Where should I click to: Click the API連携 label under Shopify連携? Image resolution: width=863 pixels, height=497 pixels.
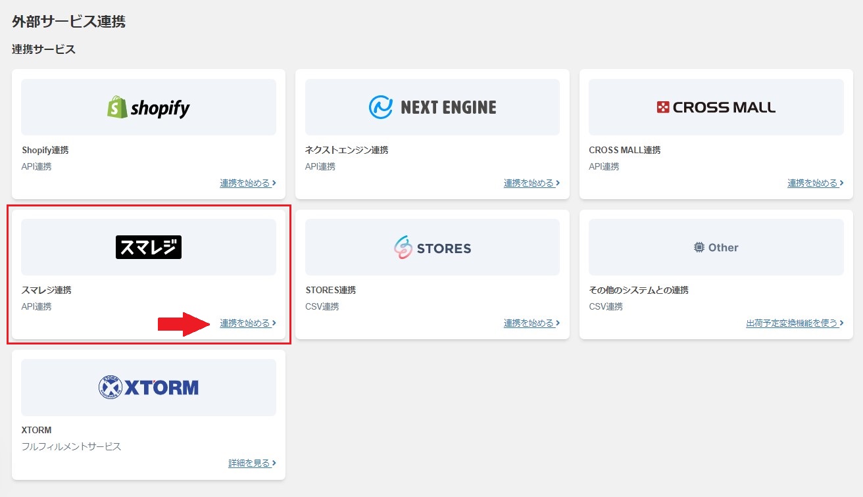pos(37,167)
